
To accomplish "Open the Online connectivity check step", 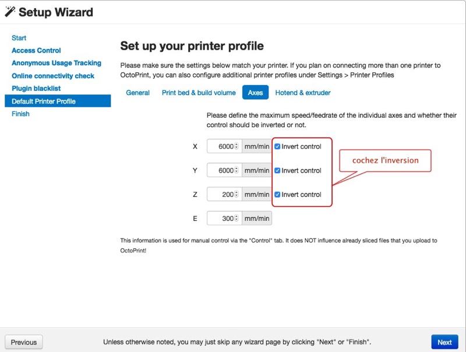I will click(53, 76).
